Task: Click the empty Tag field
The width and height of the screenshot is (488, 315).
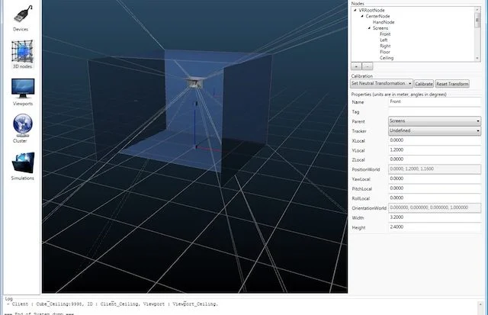Action: click(435, 111)
